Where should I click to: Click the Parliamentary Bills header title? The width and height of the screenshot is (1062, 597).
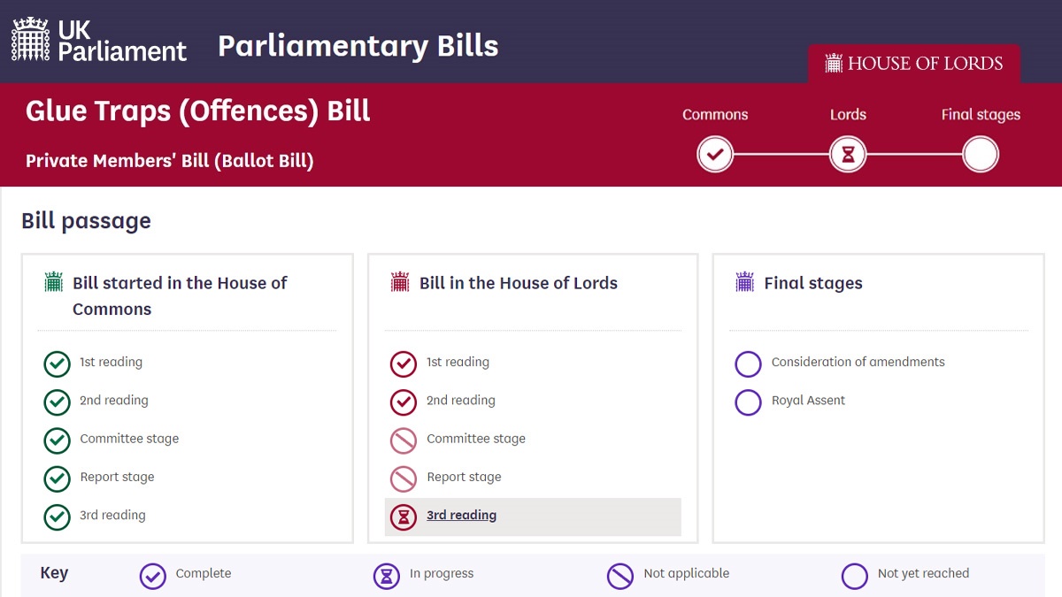[358, 46]
